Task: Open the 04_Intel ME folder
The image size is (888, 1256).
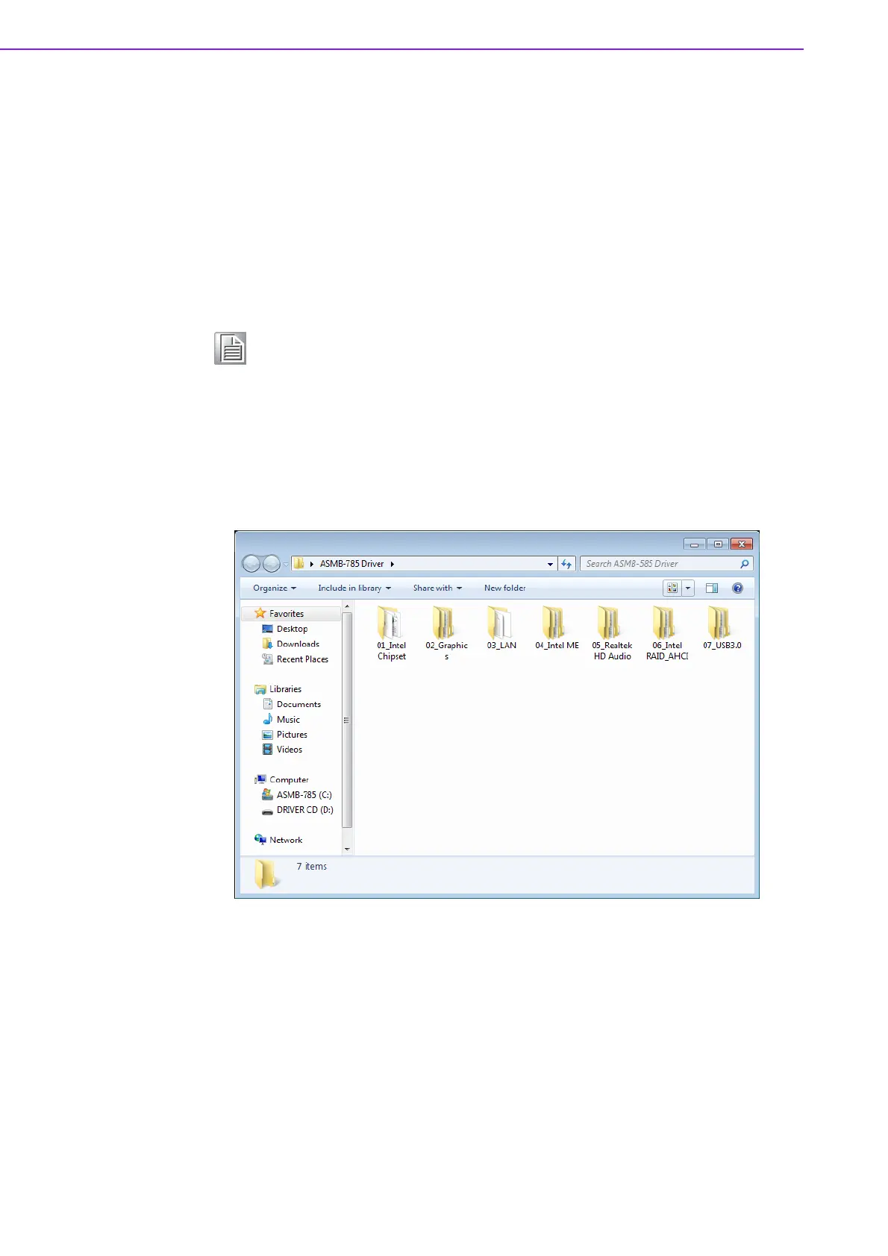Action: coord(557,627)
